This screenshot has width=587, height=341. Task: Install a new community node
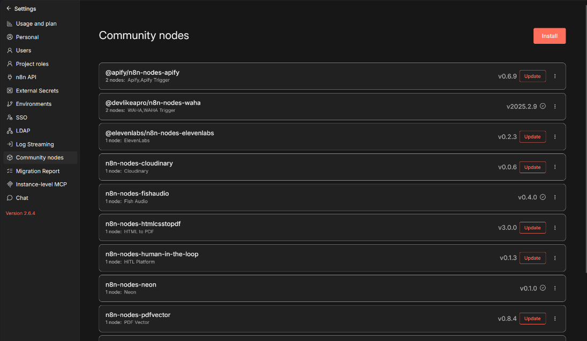549,36
